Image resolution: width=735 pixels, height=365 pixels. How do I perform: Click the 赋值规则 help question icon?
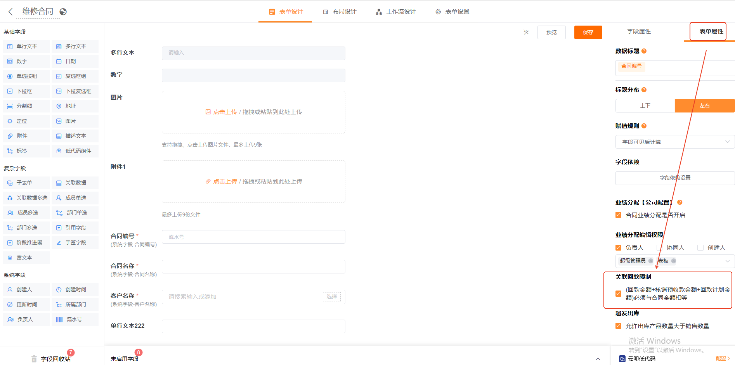coord(644,126)
